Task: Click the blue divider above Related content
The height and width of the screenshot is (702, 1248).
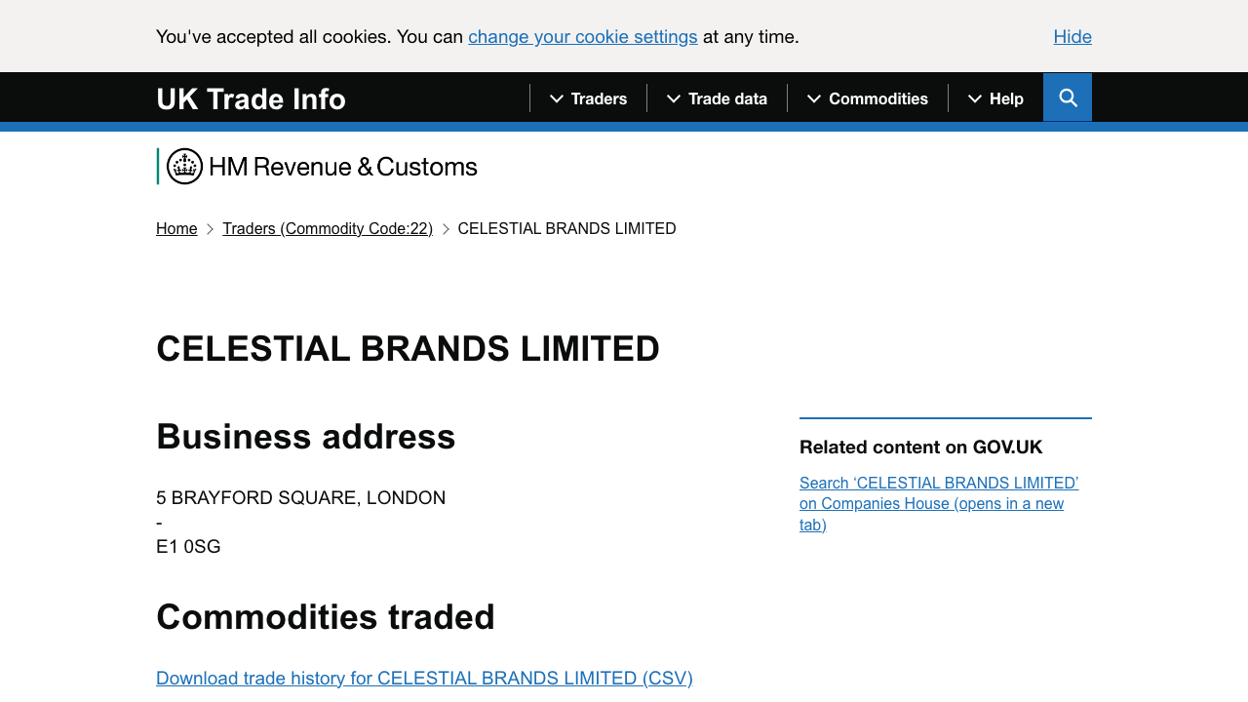Action: pos(945,418)
